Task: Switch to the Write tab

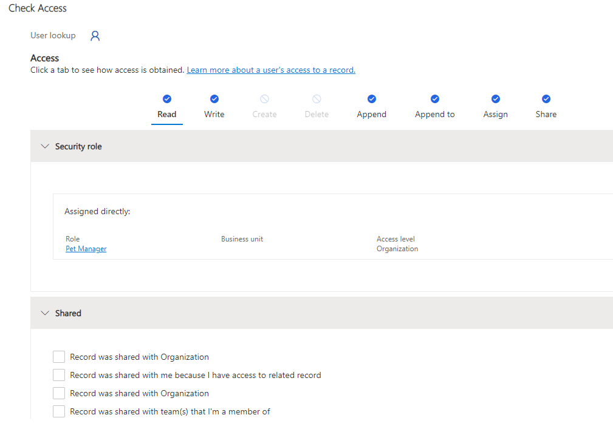Action: coord(214,114)
